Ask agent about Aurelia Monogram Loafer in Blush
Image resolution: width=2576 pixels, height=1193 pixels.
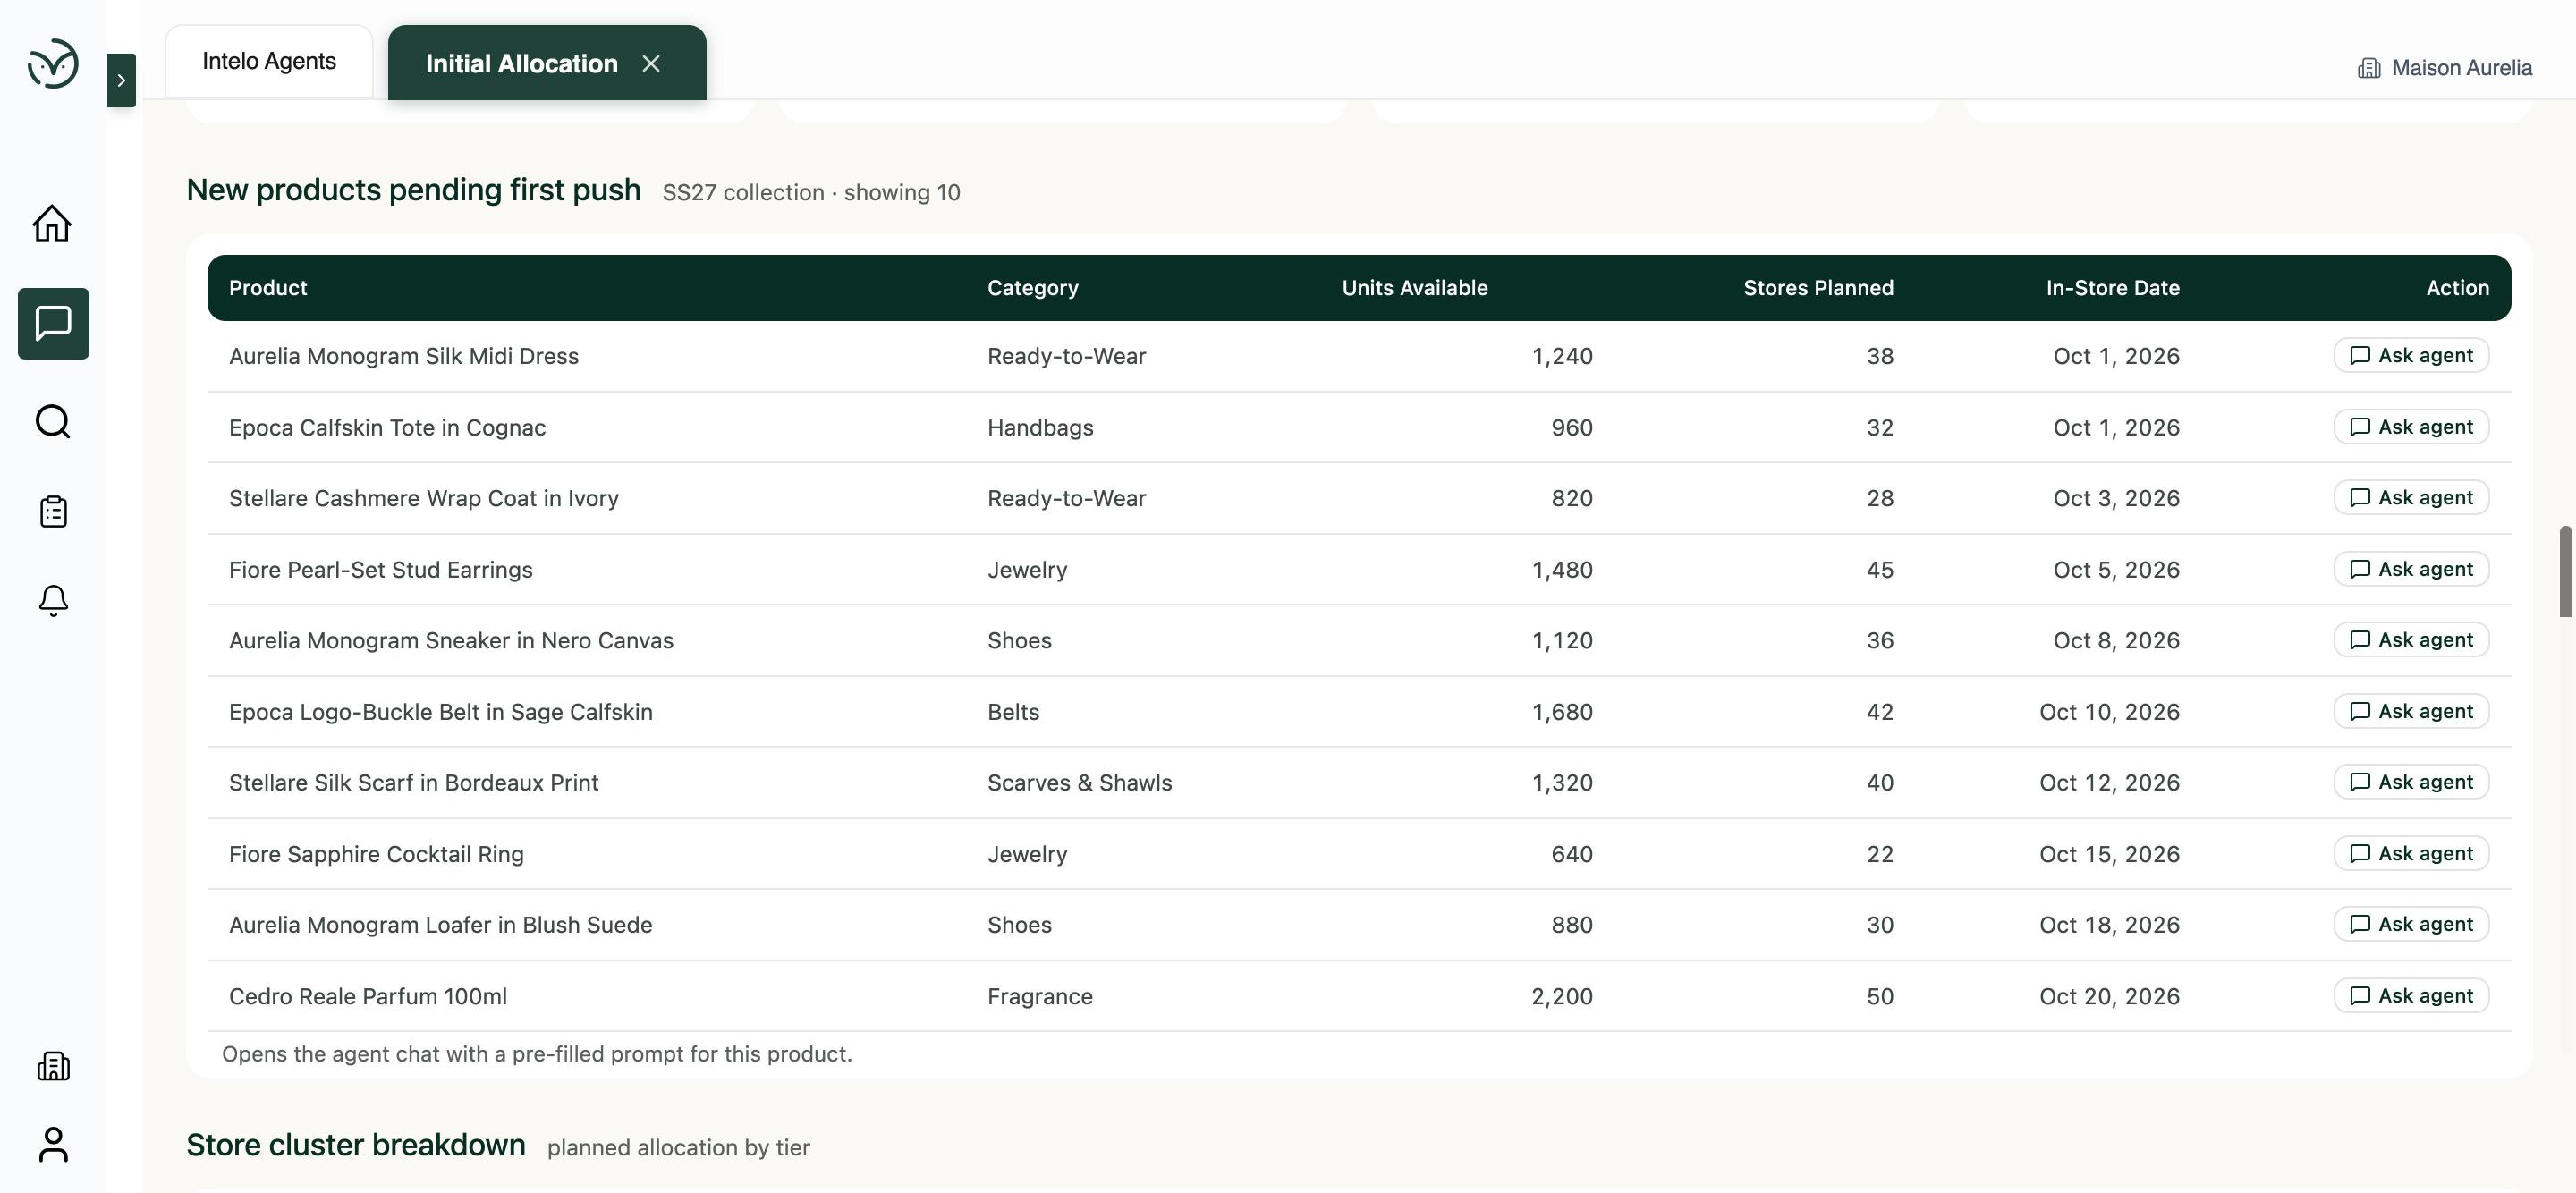tap(2411, 924)
